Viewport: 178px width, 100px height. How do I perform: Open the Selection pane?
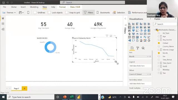pyautogui.click(x=119, y=12)
